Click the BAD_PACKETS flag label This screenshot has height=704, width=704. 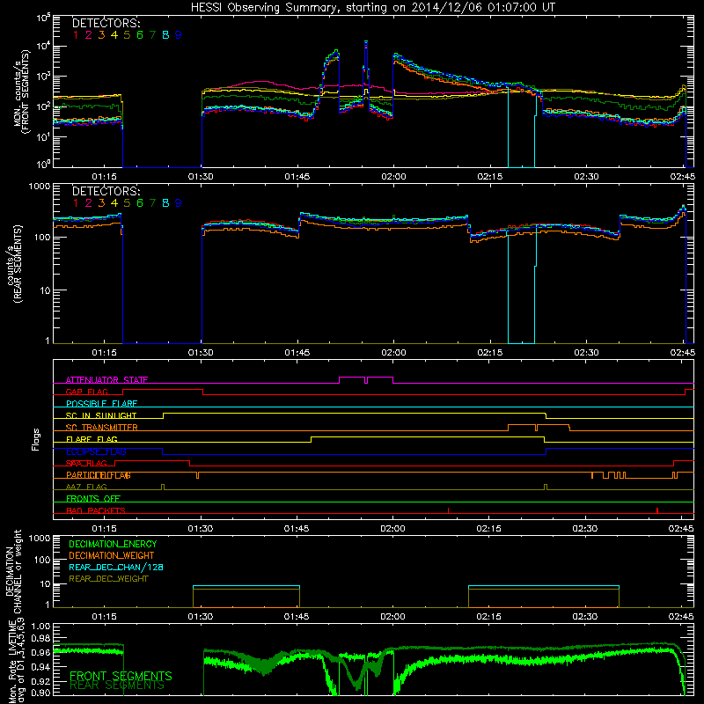pyautogui.click(x=96, y=511)
